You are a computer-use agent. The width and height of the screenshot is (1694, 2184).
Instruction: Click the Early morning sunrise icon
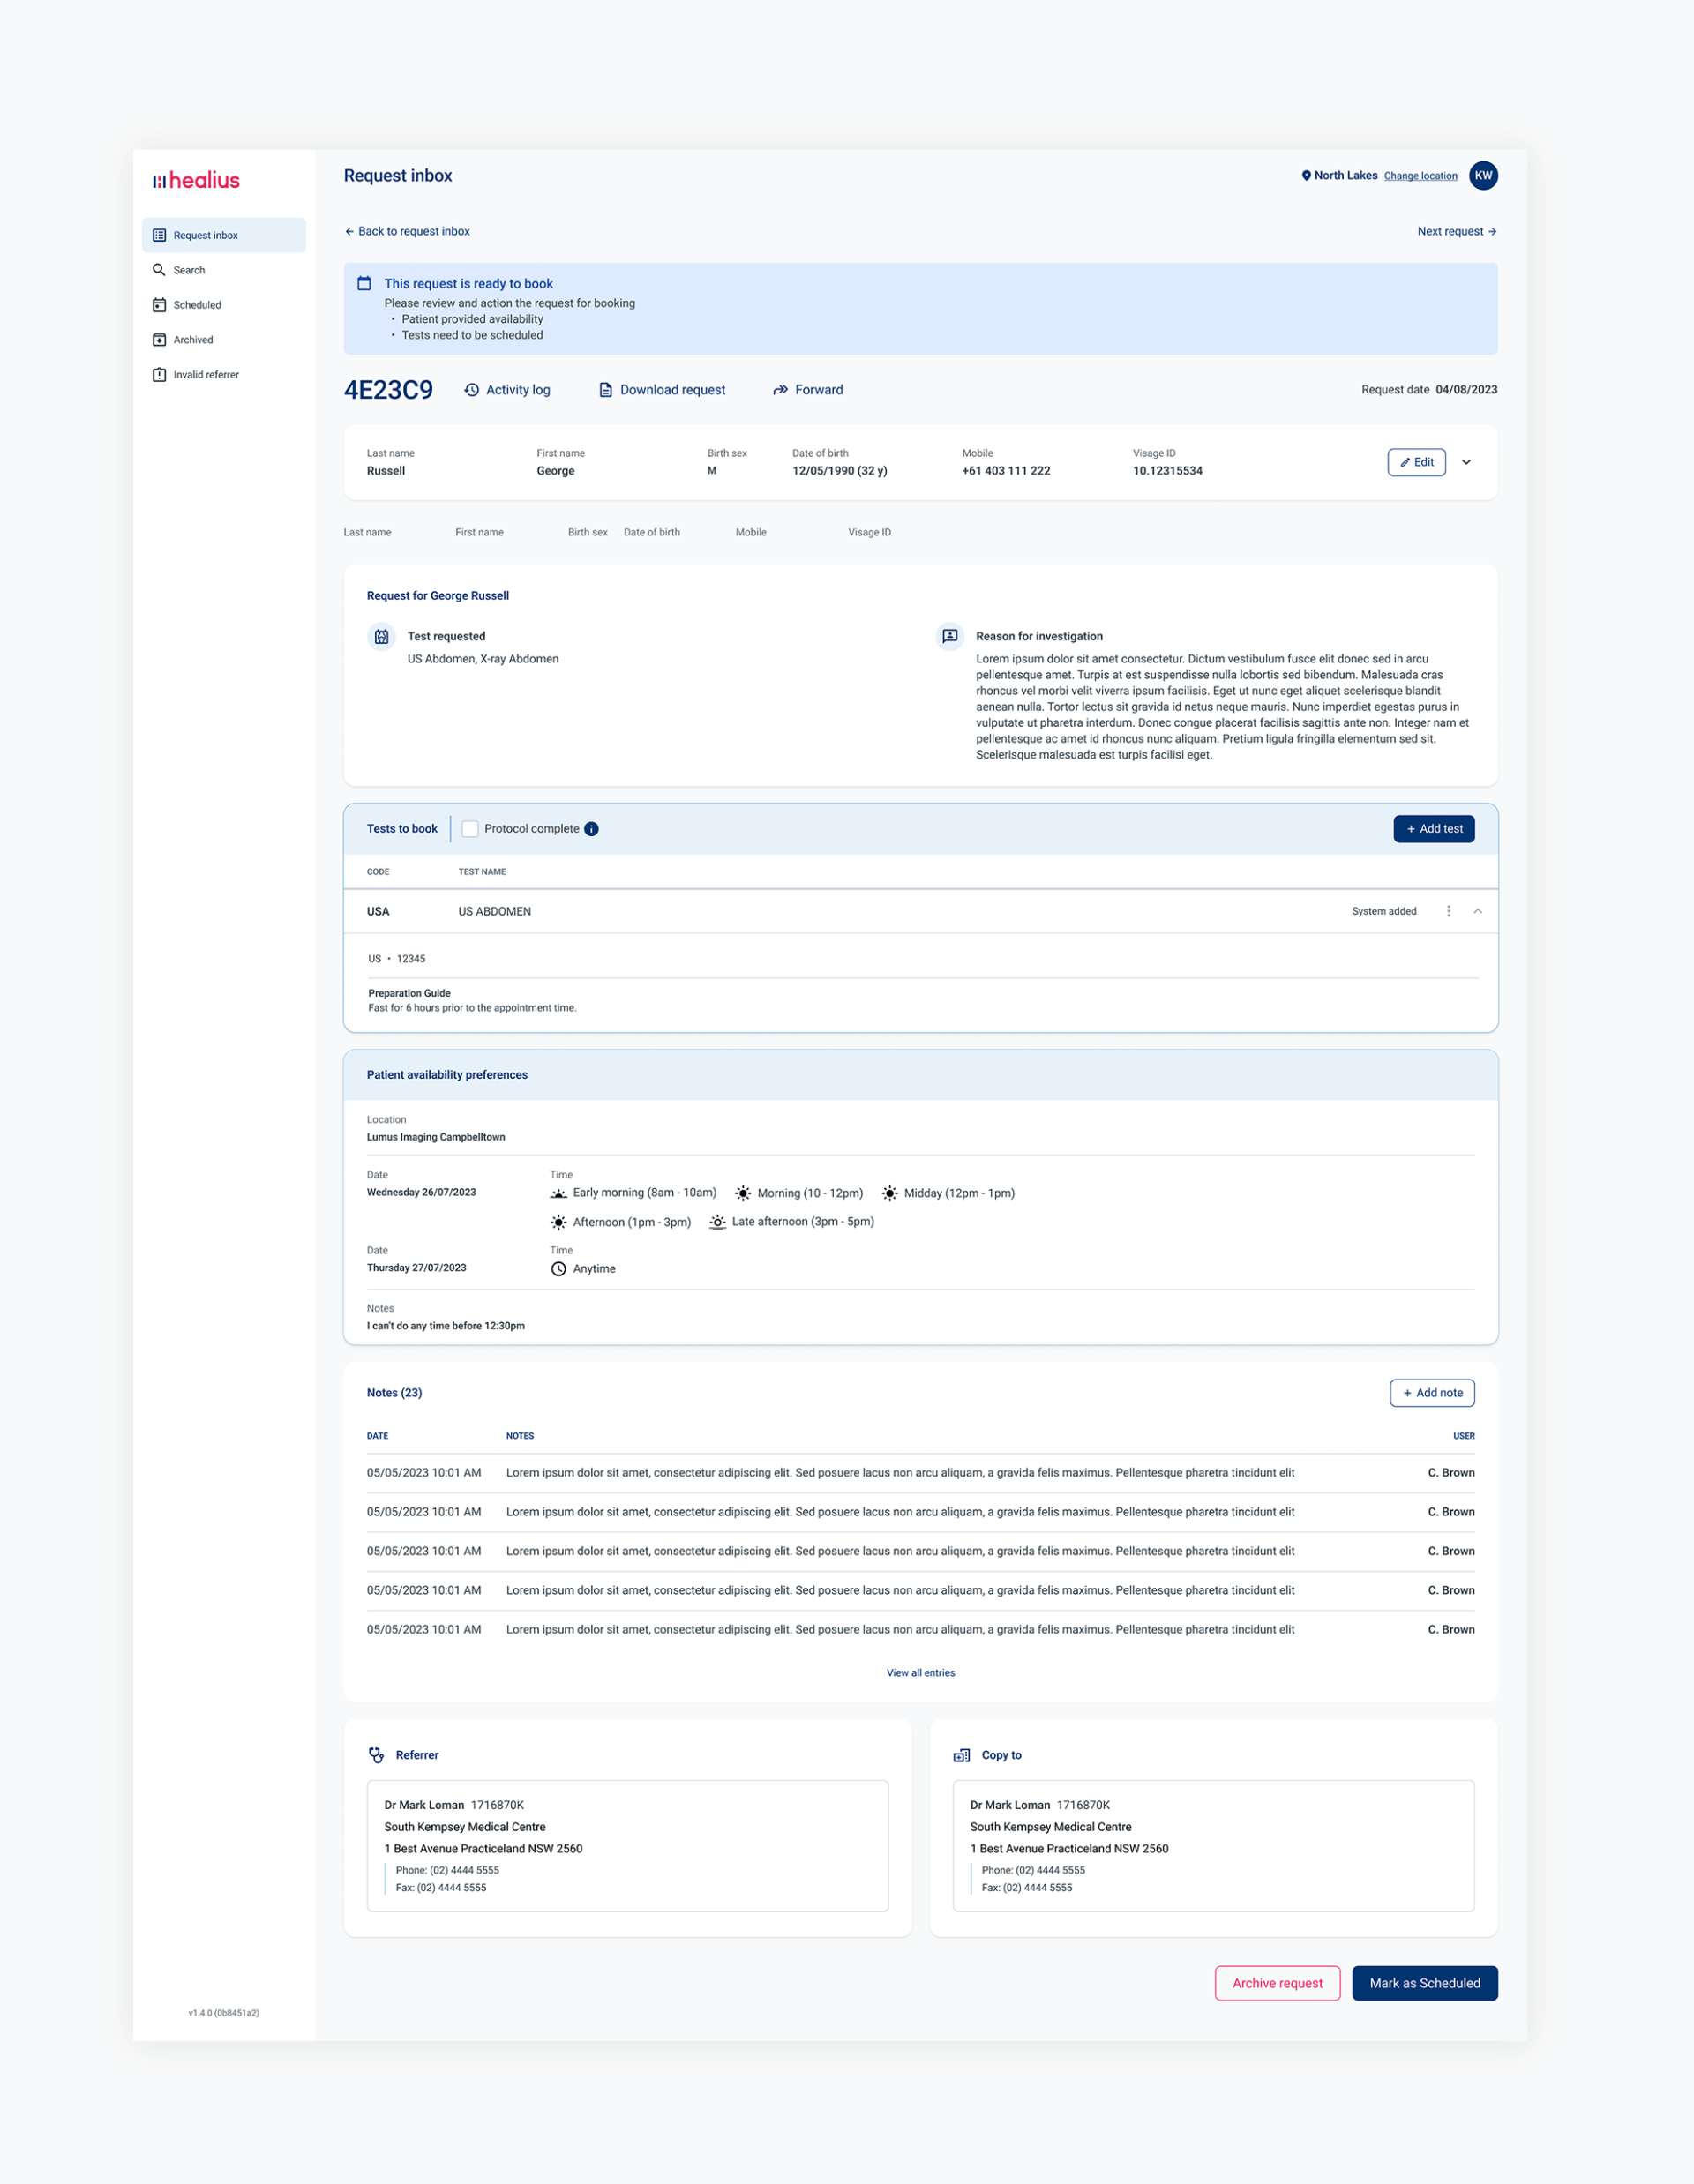click(559, 1193)
